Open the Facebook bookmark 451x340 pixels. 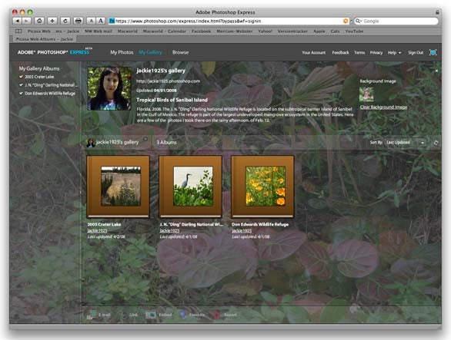click(201, 31)
